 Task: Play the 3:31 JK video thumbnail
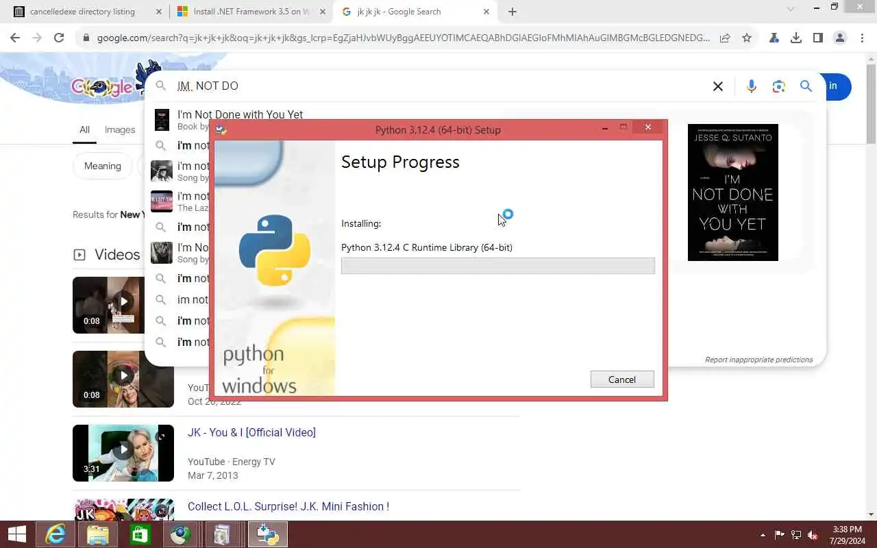123,453
